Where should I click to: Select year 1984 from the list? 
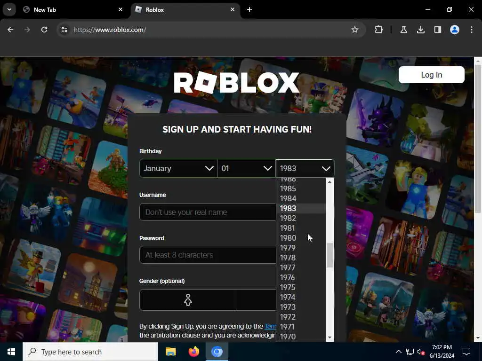(x=301, y=198)
